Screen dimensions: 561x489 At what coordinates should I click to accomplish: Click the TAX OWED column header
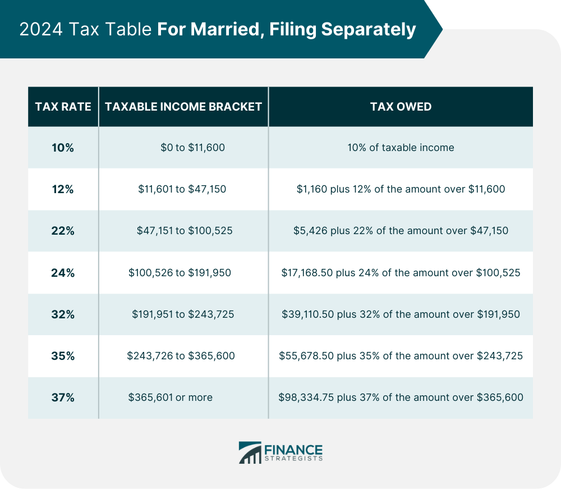pos(401,107)
